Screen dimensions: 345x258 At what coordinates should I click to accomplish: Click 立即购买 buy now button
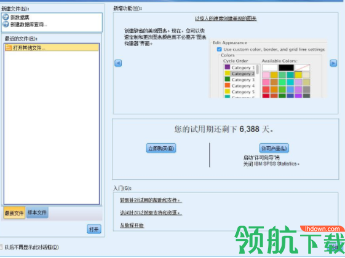tap(161, 148)
